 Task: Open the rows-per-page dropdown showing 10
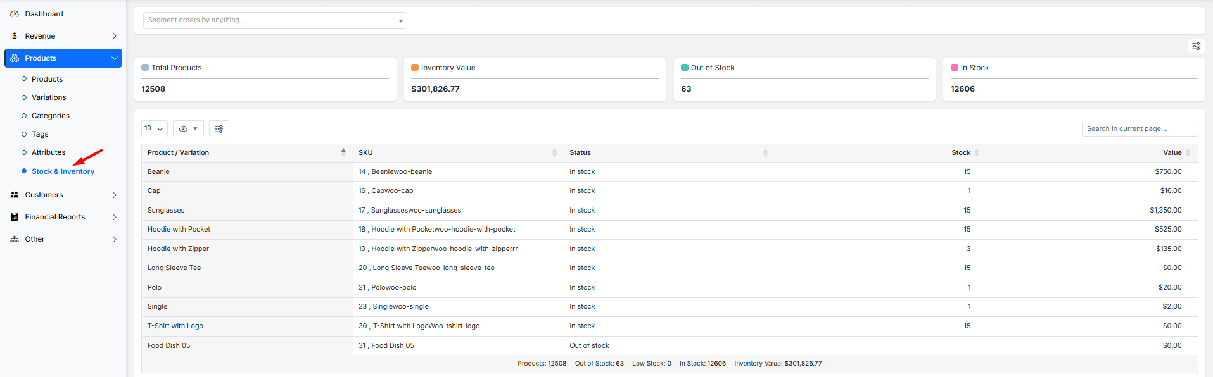(154, 129)
